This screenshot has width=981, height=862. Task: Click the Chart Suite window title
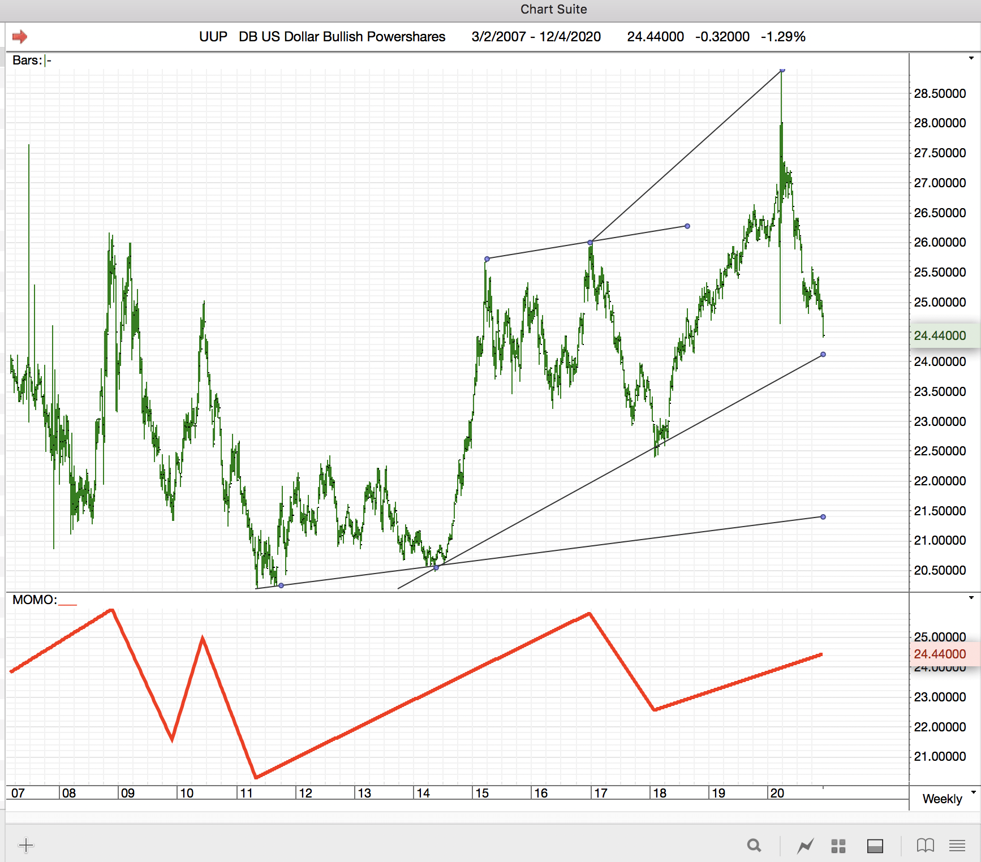pyautogui.click(x=554, y=9)
